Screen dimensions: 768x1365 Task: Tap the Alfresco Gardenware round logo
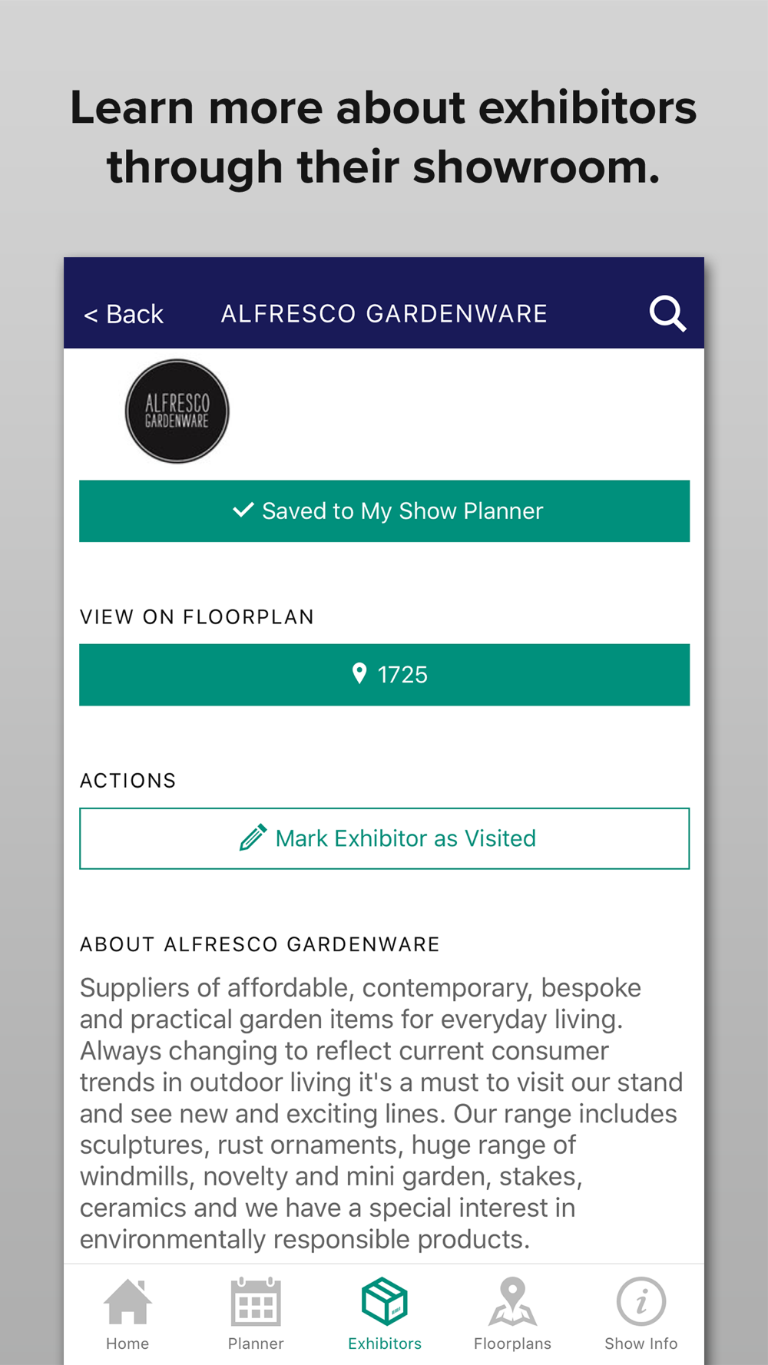[x=177, y=411]
